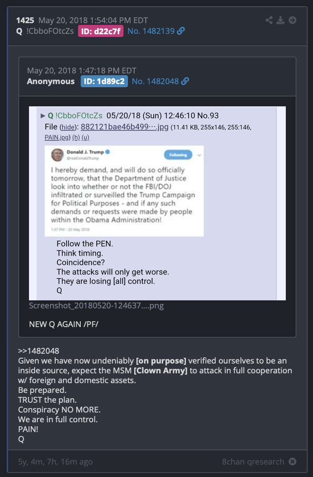Click the Screenshot_20180520-124637 png filename

tap(96, 305)
